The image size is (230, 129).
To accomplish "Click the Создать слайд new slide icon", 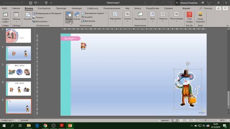I will (5, 14).
